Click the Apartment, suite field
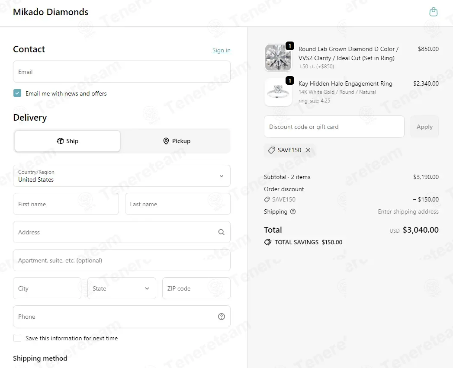Screen dimensions: 453x368 [122, 260]
